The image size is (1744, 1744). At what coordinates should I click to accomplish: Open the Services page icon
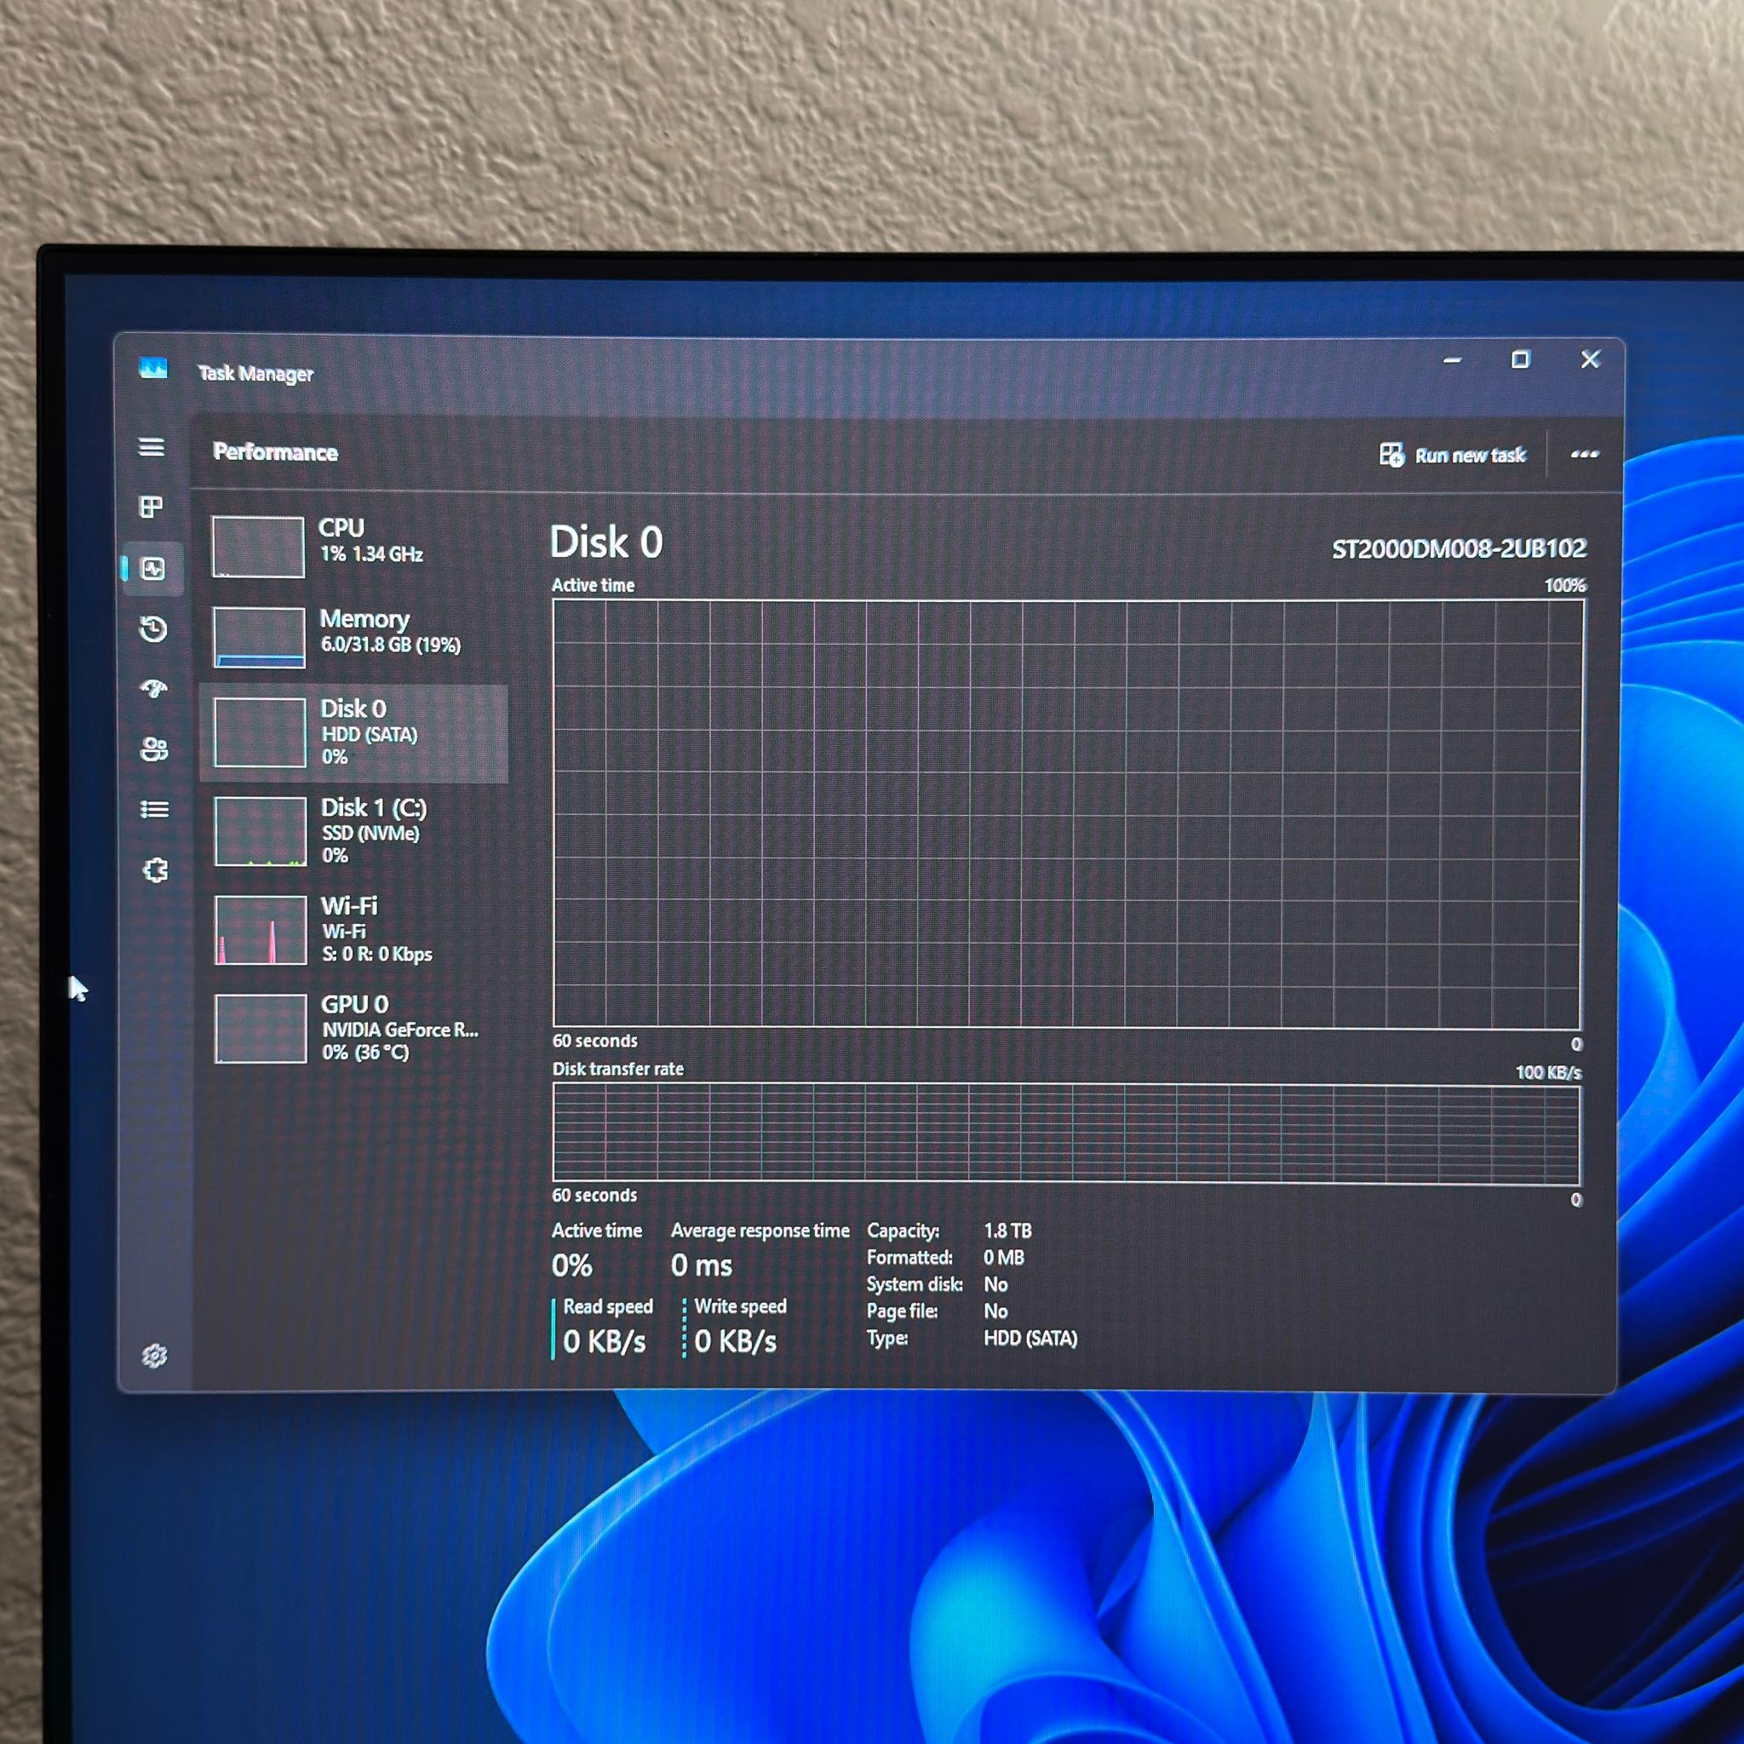coord(155,870)
